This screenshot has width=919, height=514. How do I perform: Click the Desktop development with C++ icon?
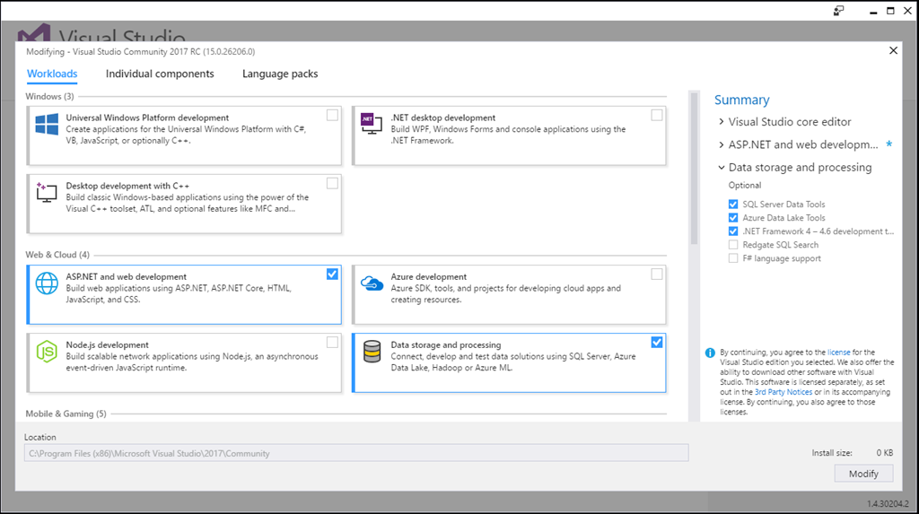point(47,192)
